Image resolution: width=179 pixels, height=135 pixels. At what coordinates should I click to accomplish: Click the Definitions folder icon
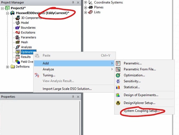coord(13,66)
